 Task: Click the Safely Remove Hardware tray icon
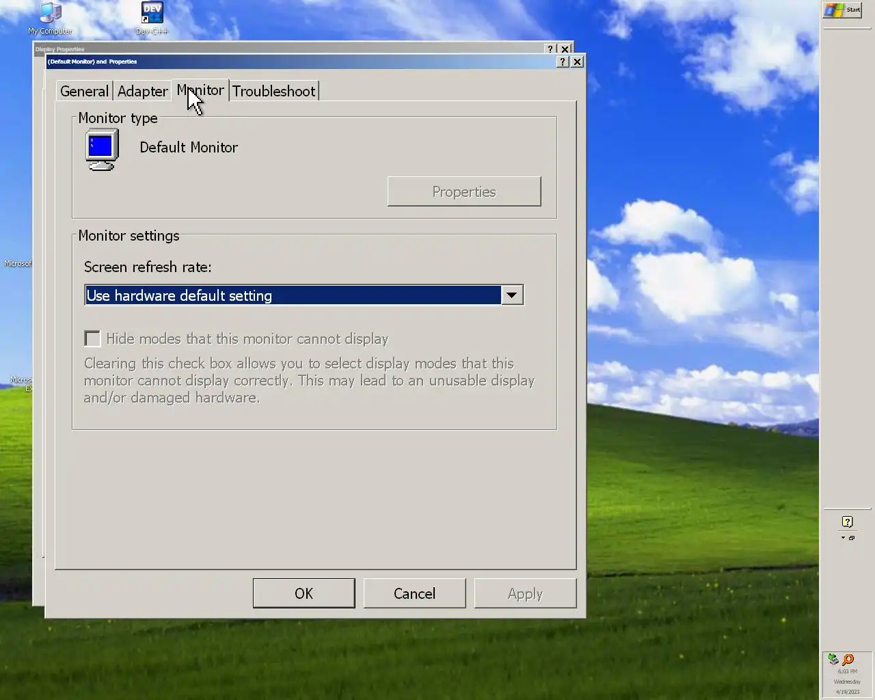(x=833, y=659)
